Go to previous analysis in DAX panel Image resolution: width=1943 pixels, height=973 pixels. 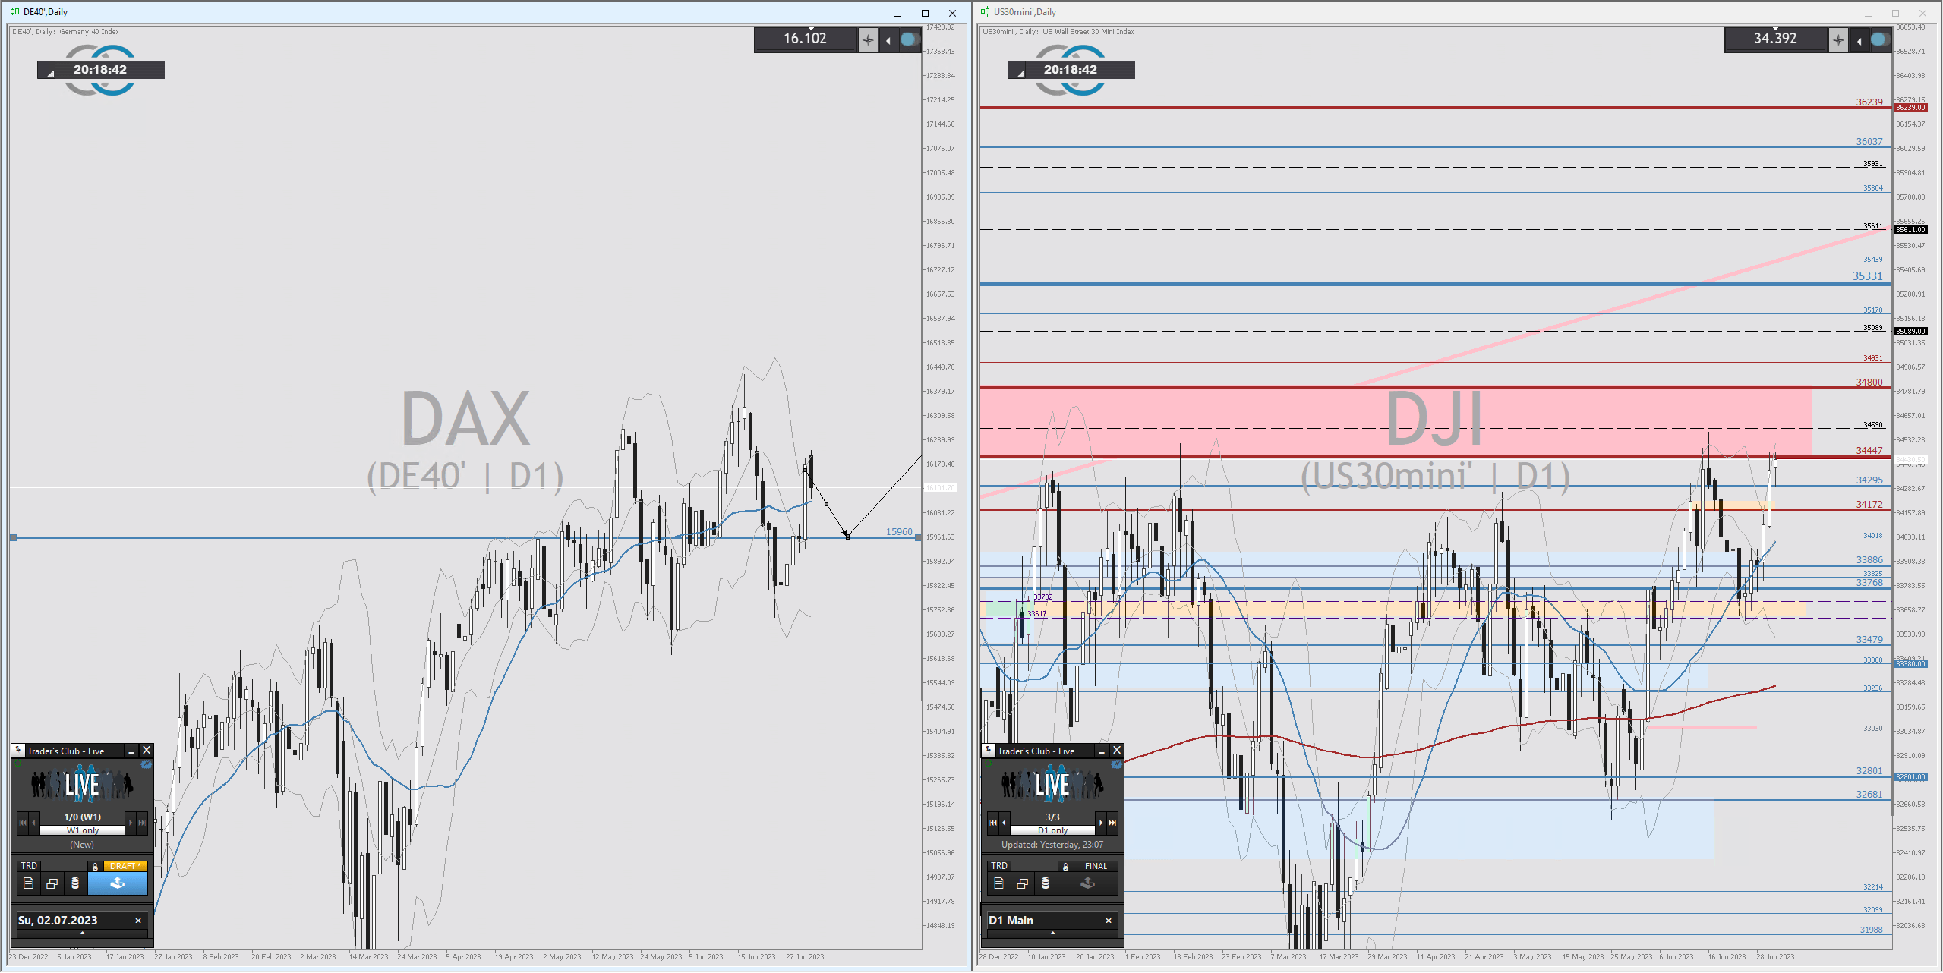click(33, 823)
